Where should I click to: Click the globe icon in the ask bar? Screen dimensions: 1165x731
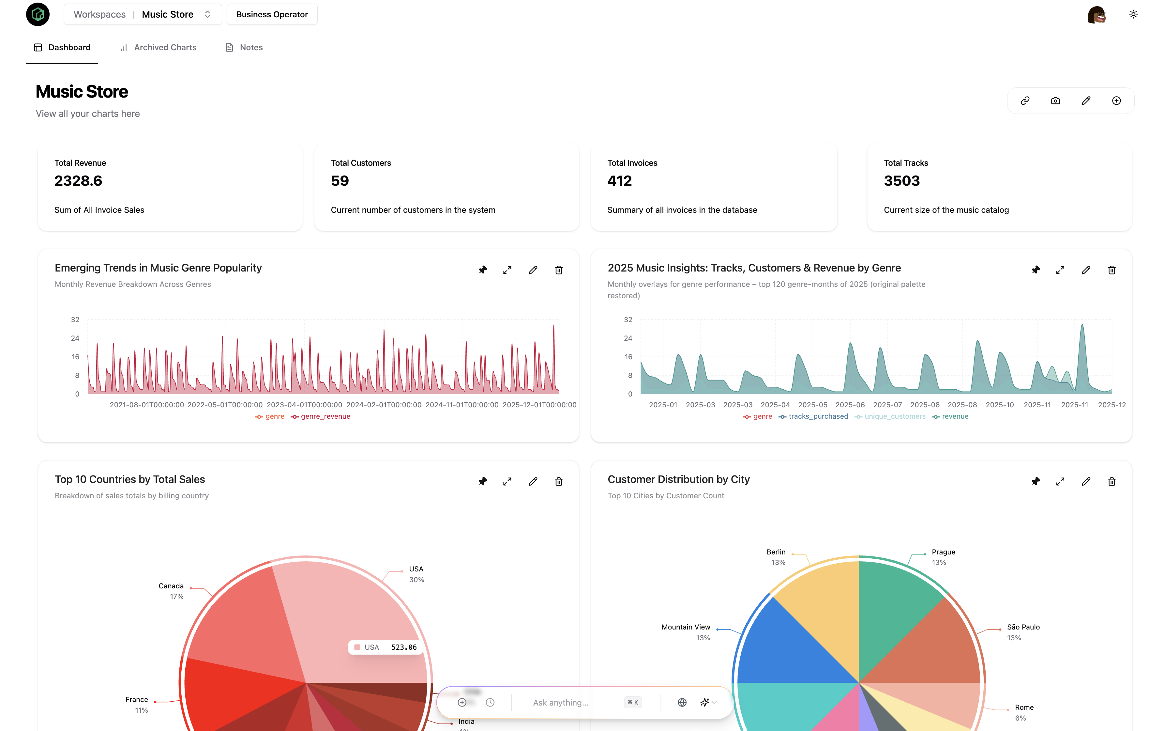click(682, 703)
